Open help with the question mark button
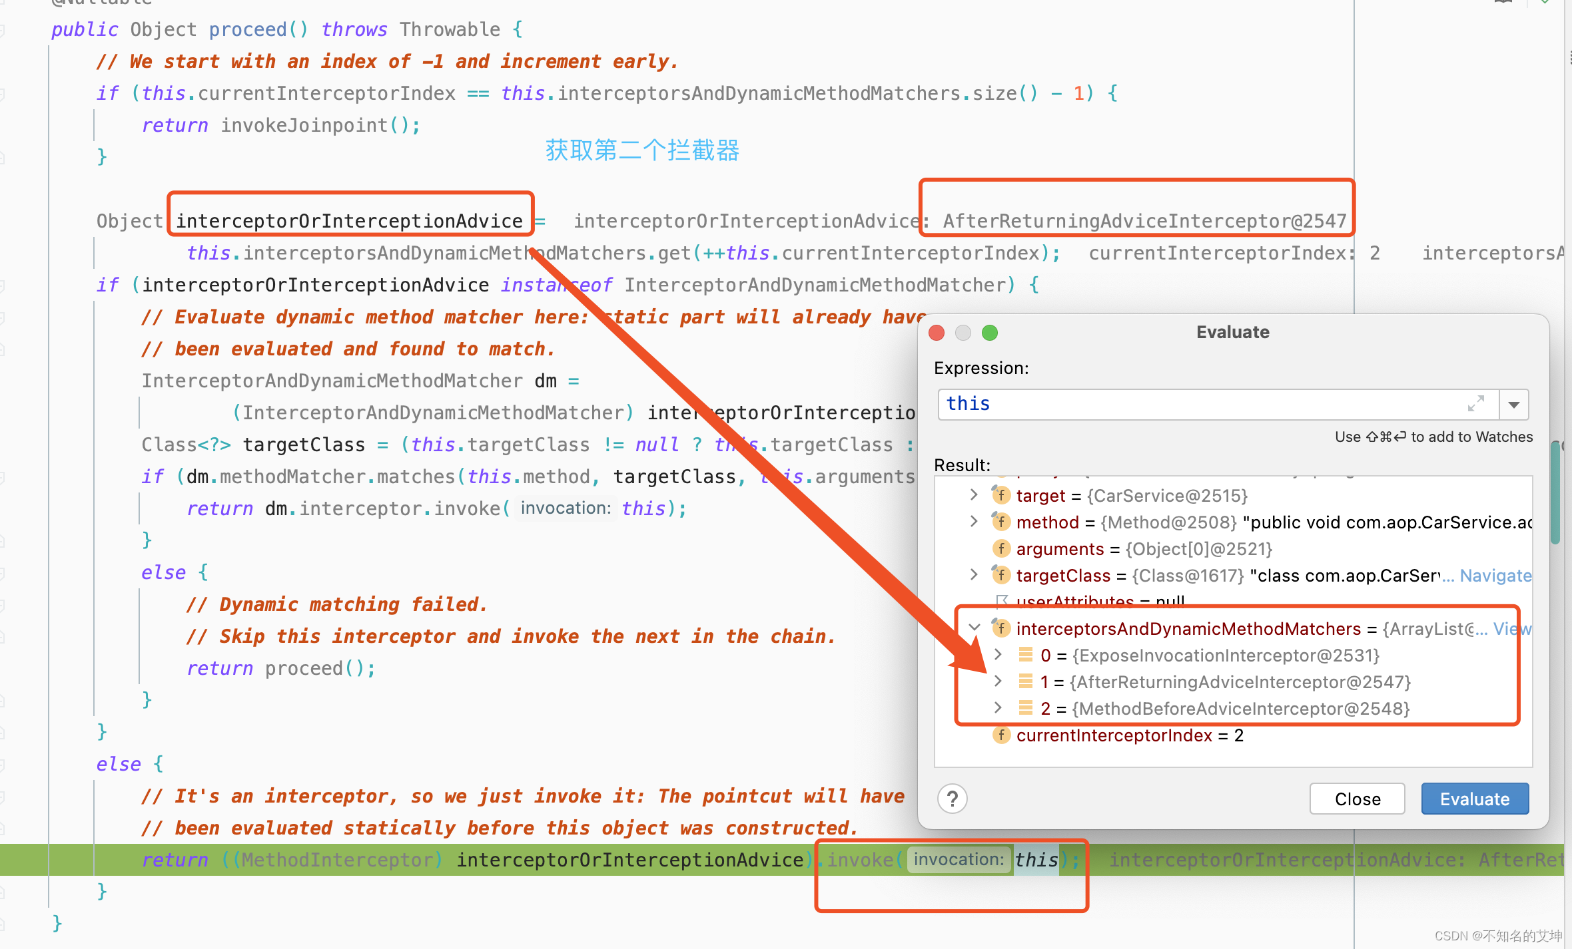The height and width of the screenshot is (949, 1572). pyautogui.click(x=953, y=799)
